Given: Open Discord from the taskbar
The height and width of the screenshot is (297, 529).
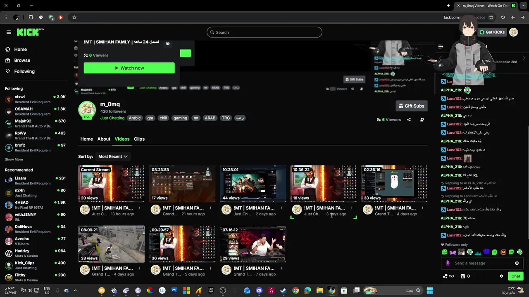Looking at the screenshot, I should click(259, 290).
